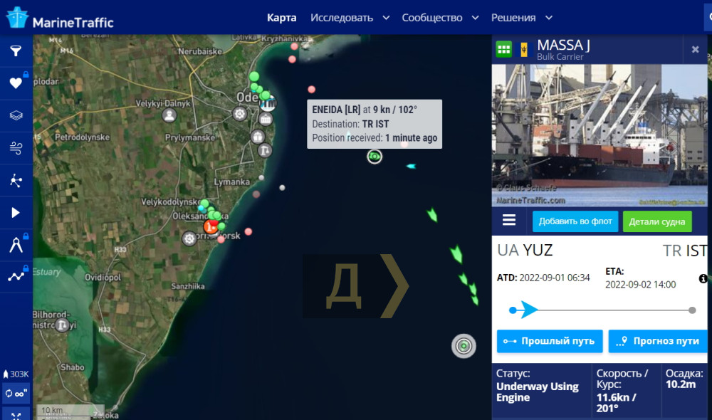Expand the Решения dropdown menu
712x420 pixels.
pyautogui.click(x=522, y=18)
